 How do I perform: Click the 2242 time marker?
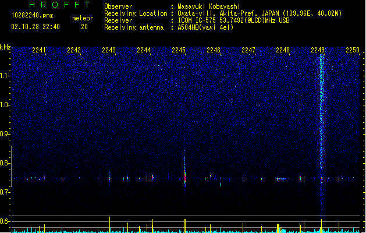(x=74, y=50)
